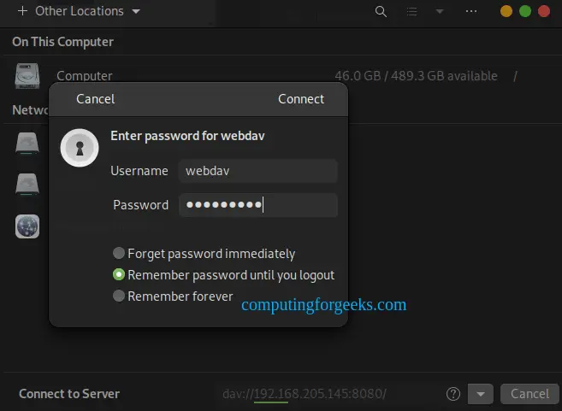Expand the recent servers dropdown button
This screenshot has width=562, height=411.
(481, 394)
